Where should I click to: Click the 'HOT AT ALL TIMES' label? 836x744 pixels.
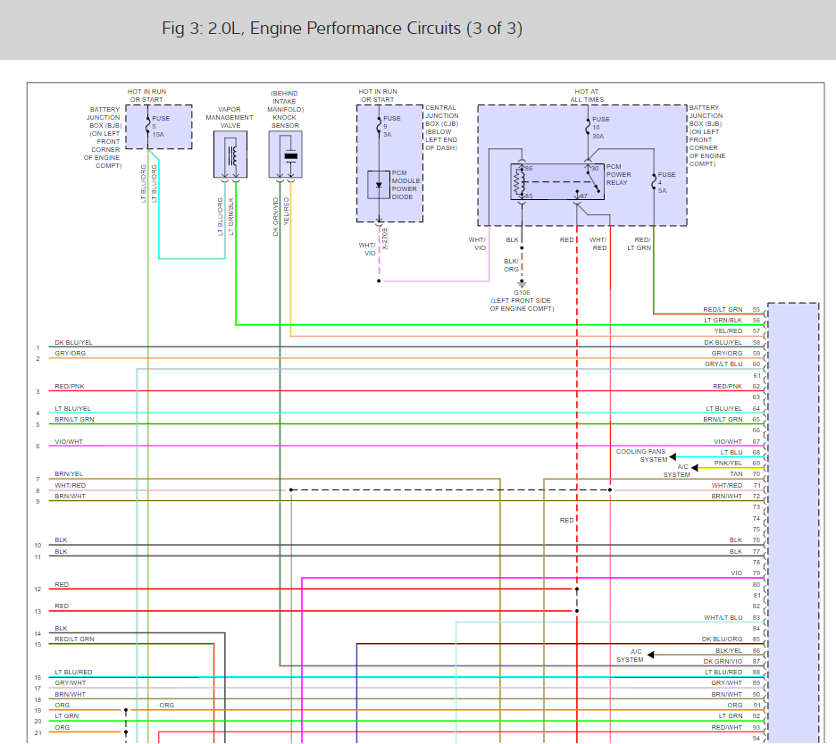(x=587, y=96)
